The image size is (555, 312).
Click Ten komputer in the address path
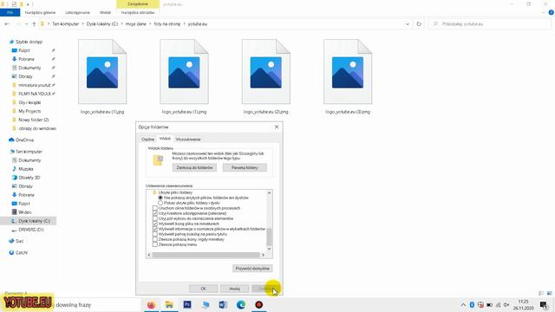(66, 24)
